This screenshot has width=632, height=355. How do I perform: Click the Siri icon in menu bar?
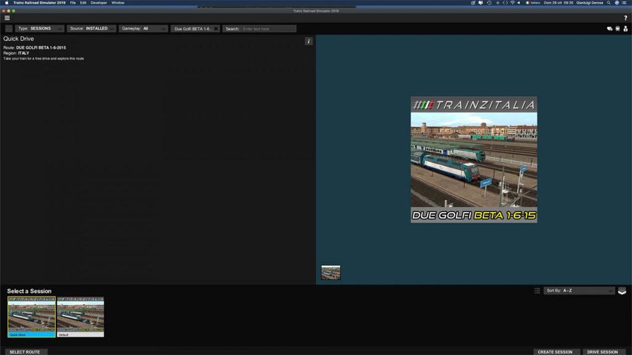(x=616, y=3)
